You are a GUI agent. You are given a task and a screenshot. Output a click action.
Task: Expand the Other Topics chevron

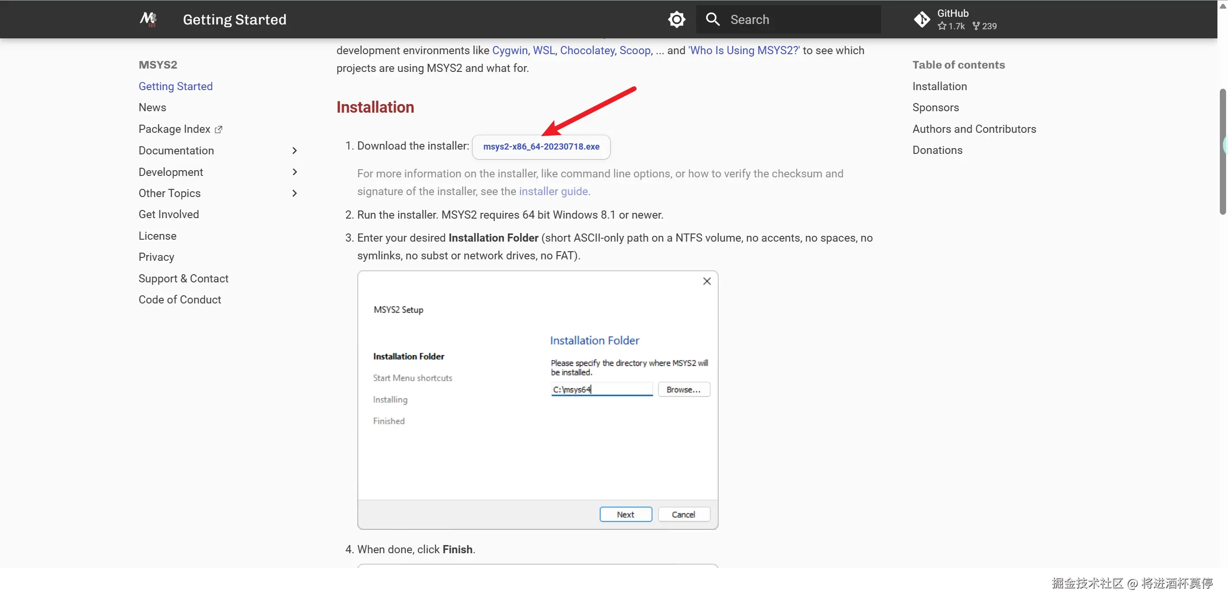[295, 193]
